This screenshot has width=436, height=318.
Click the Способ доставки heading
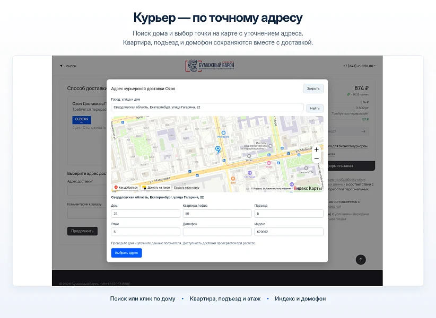(87, 89)
